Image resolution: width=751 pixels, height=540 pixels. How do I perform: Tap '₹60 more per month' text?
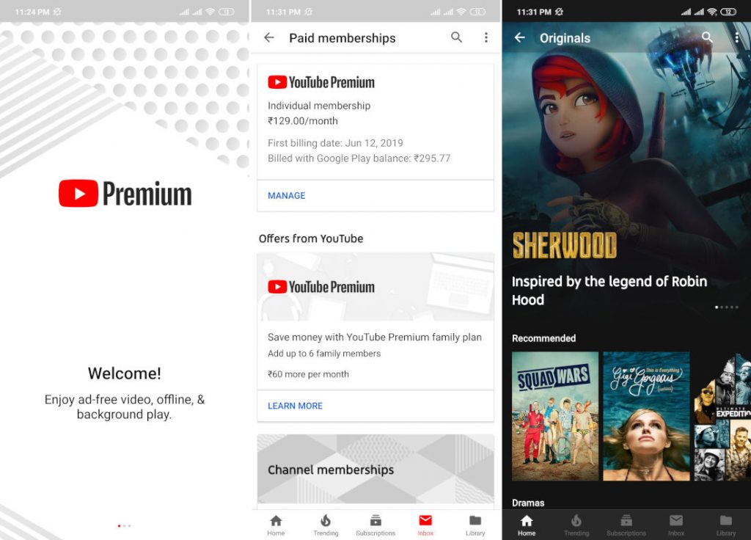click(308, 374)
